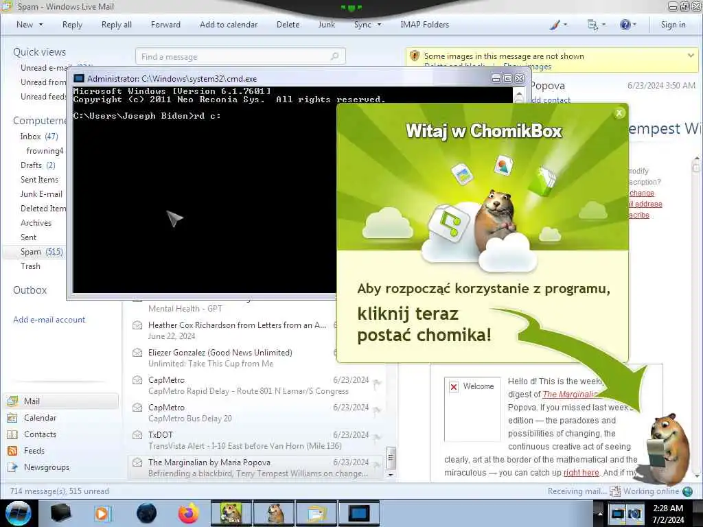Click the Add e-mail account link
703x527 pixels.
[x=49, y=320]
